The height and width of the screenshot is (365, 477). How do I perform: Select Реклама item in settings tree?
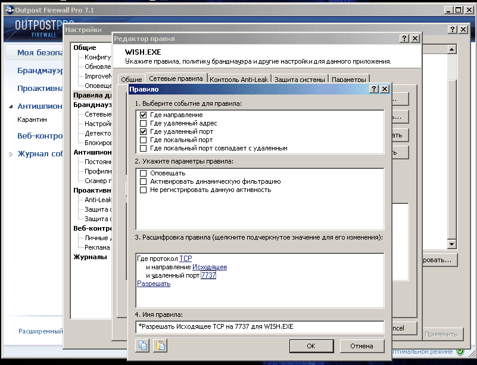pos(97,247)
